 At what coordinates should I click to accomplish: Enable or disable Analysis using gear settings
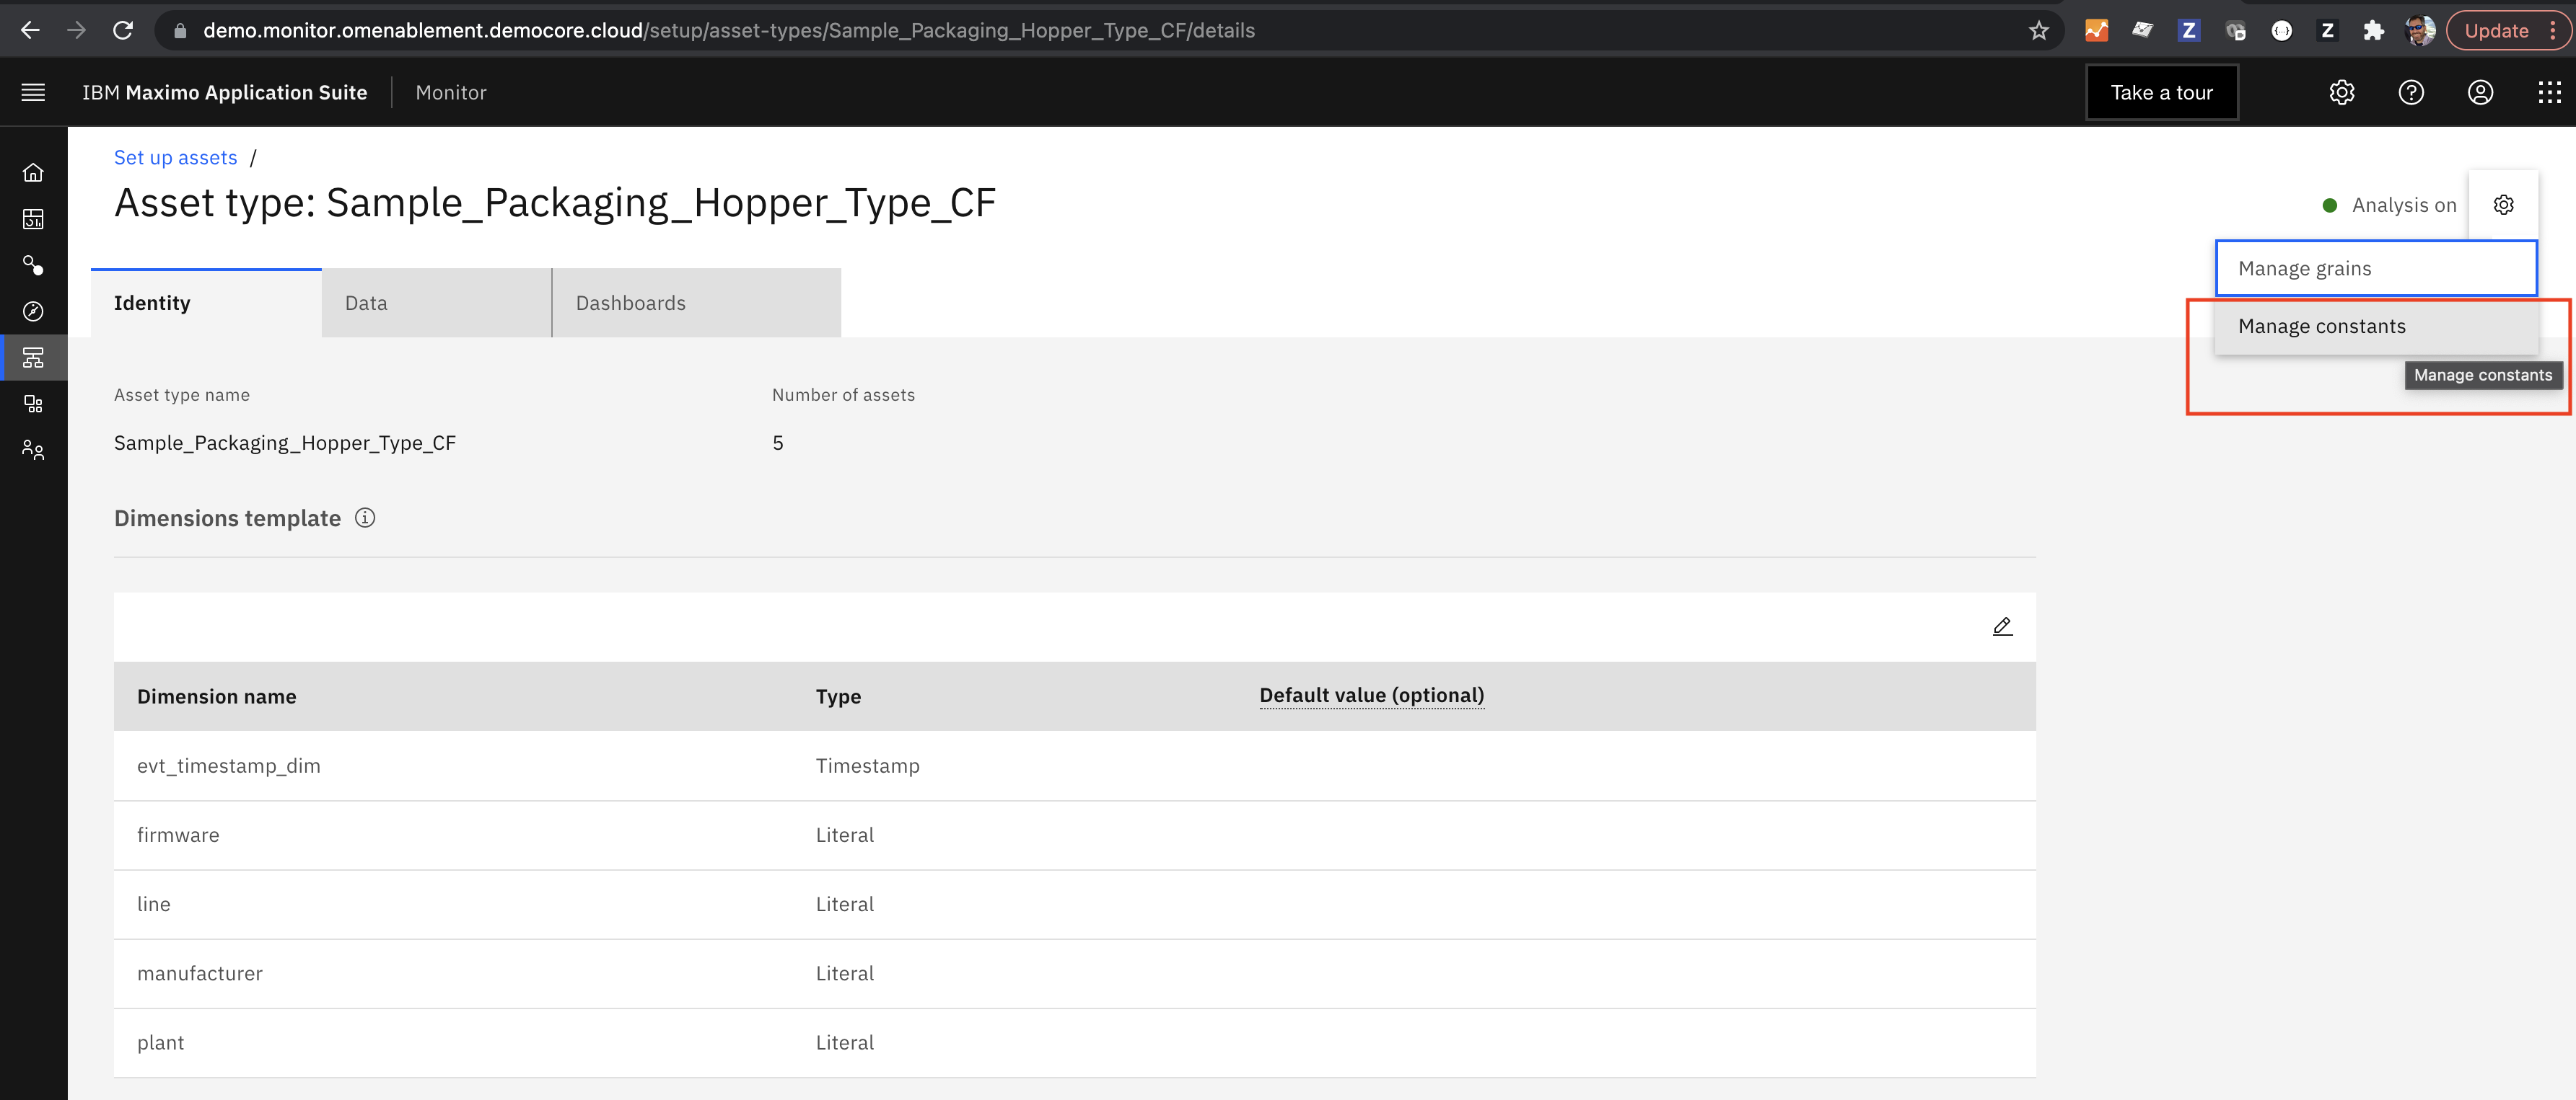pyautogui.click(x=2504, y=203)
